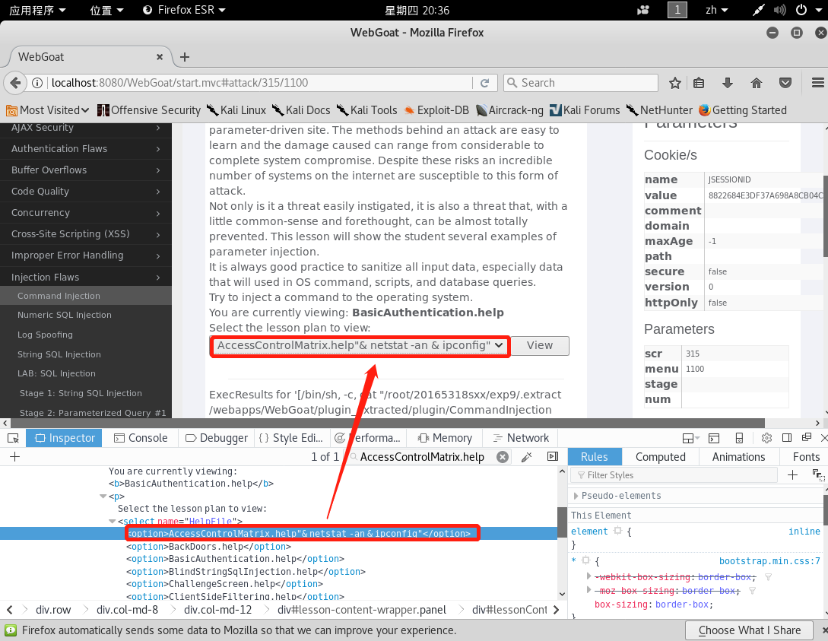Switch to the Fonts tab

coord(806,457)
